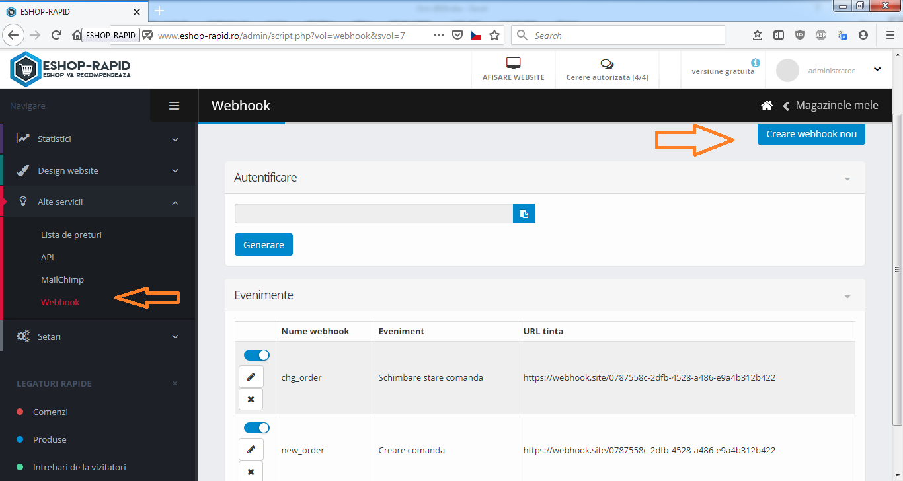Viewport: 903px width, 481px height.
Task: Click the browser Search box
Action: (x=618, y=35)
